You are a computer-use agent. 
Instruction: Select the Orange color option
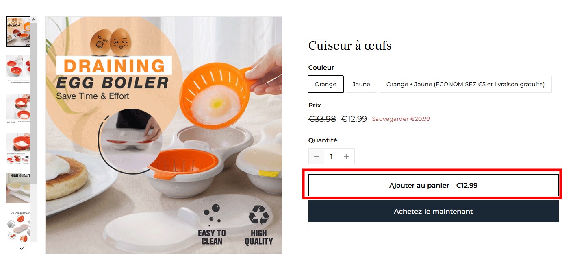(325, 84)
